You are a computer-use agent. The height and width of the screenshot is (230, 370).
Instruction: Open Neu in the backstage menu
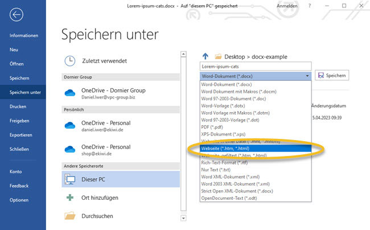23,50
